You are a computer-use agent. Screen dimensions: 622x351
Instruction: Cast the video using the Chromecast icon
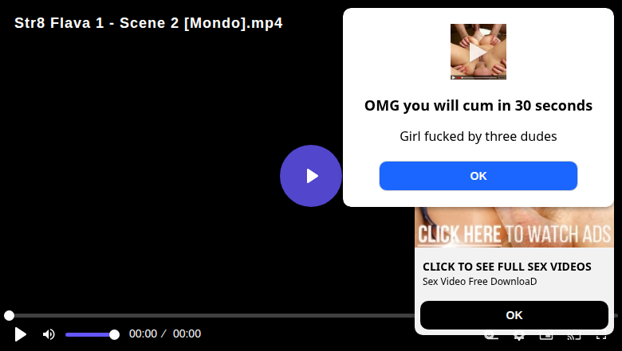pos(573,337)
